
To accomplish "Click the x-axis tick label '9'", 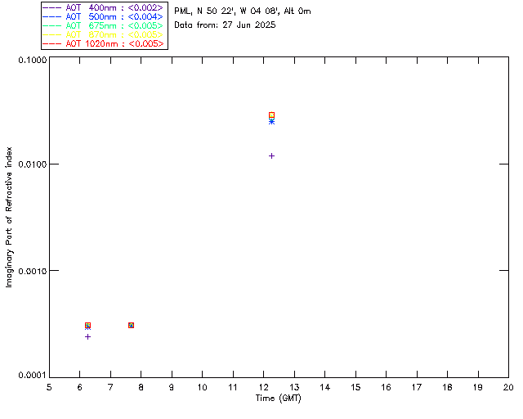I will click(x=172, y=387).
